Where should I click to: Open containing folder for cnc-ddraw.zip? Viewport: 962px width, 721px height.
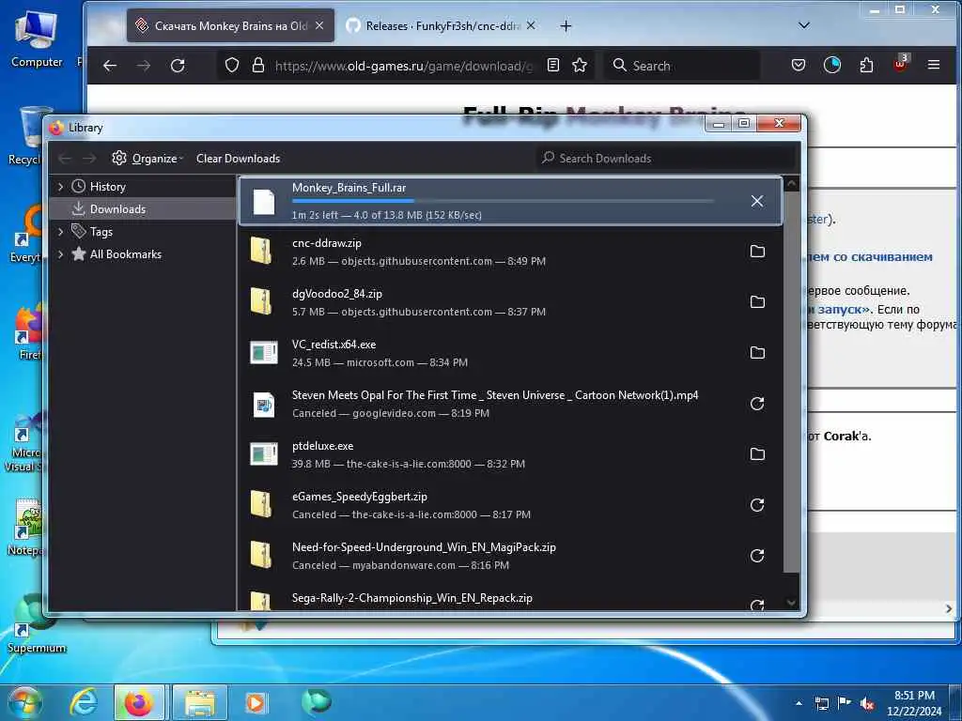click(x=757, y=252)
